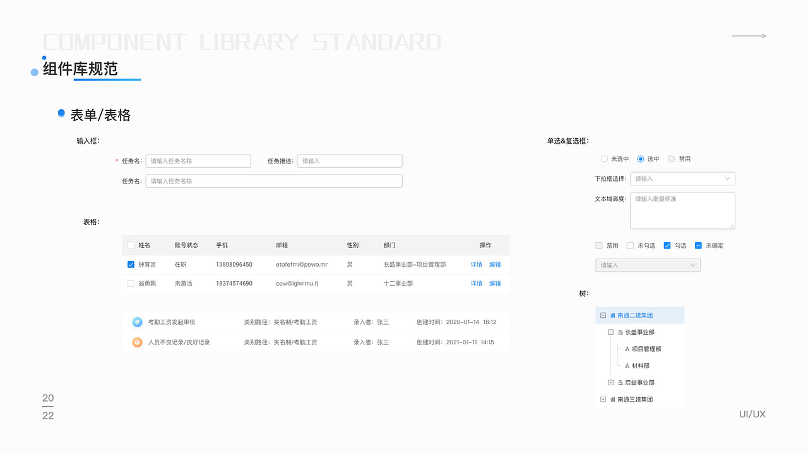The image size is (808, 454).
Task: Click 录入者：张三 in 人员不良记录 row
Action: (371, 342)
